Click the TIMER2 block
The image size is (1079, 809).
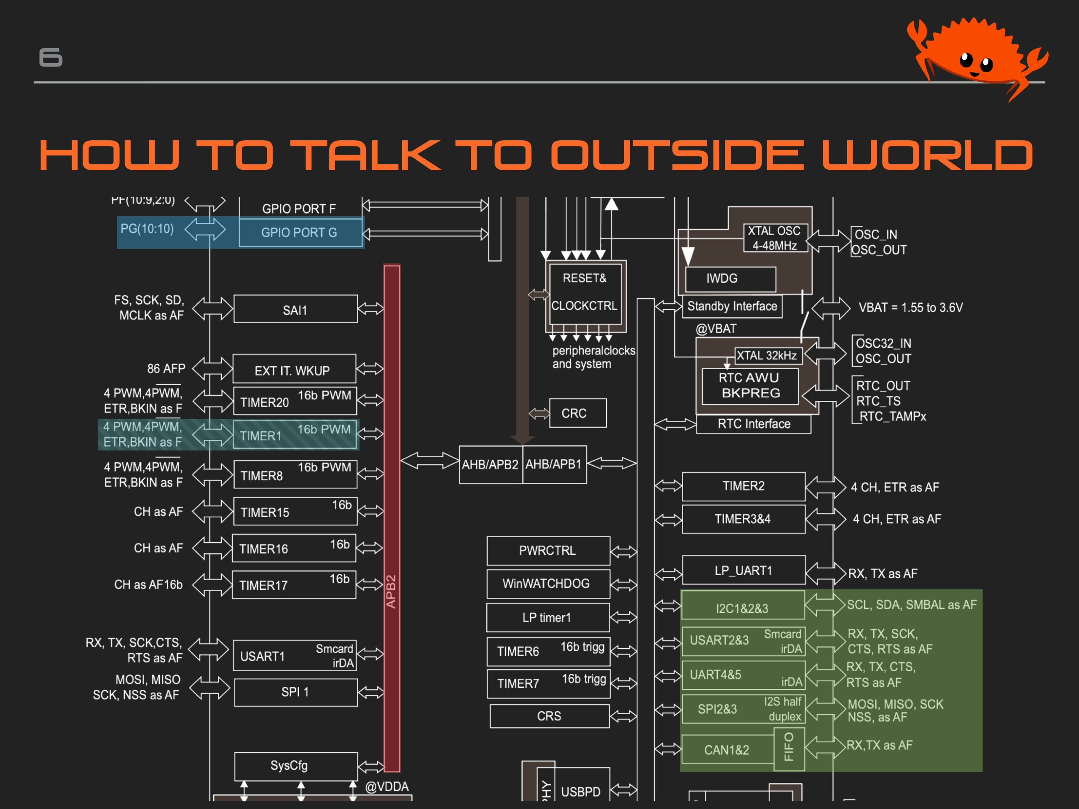tap(743, 486)
